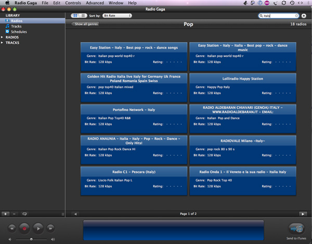Viewport: 312px width, 244px height.
Task: Switch to list view mode
Action: [83, 16]
